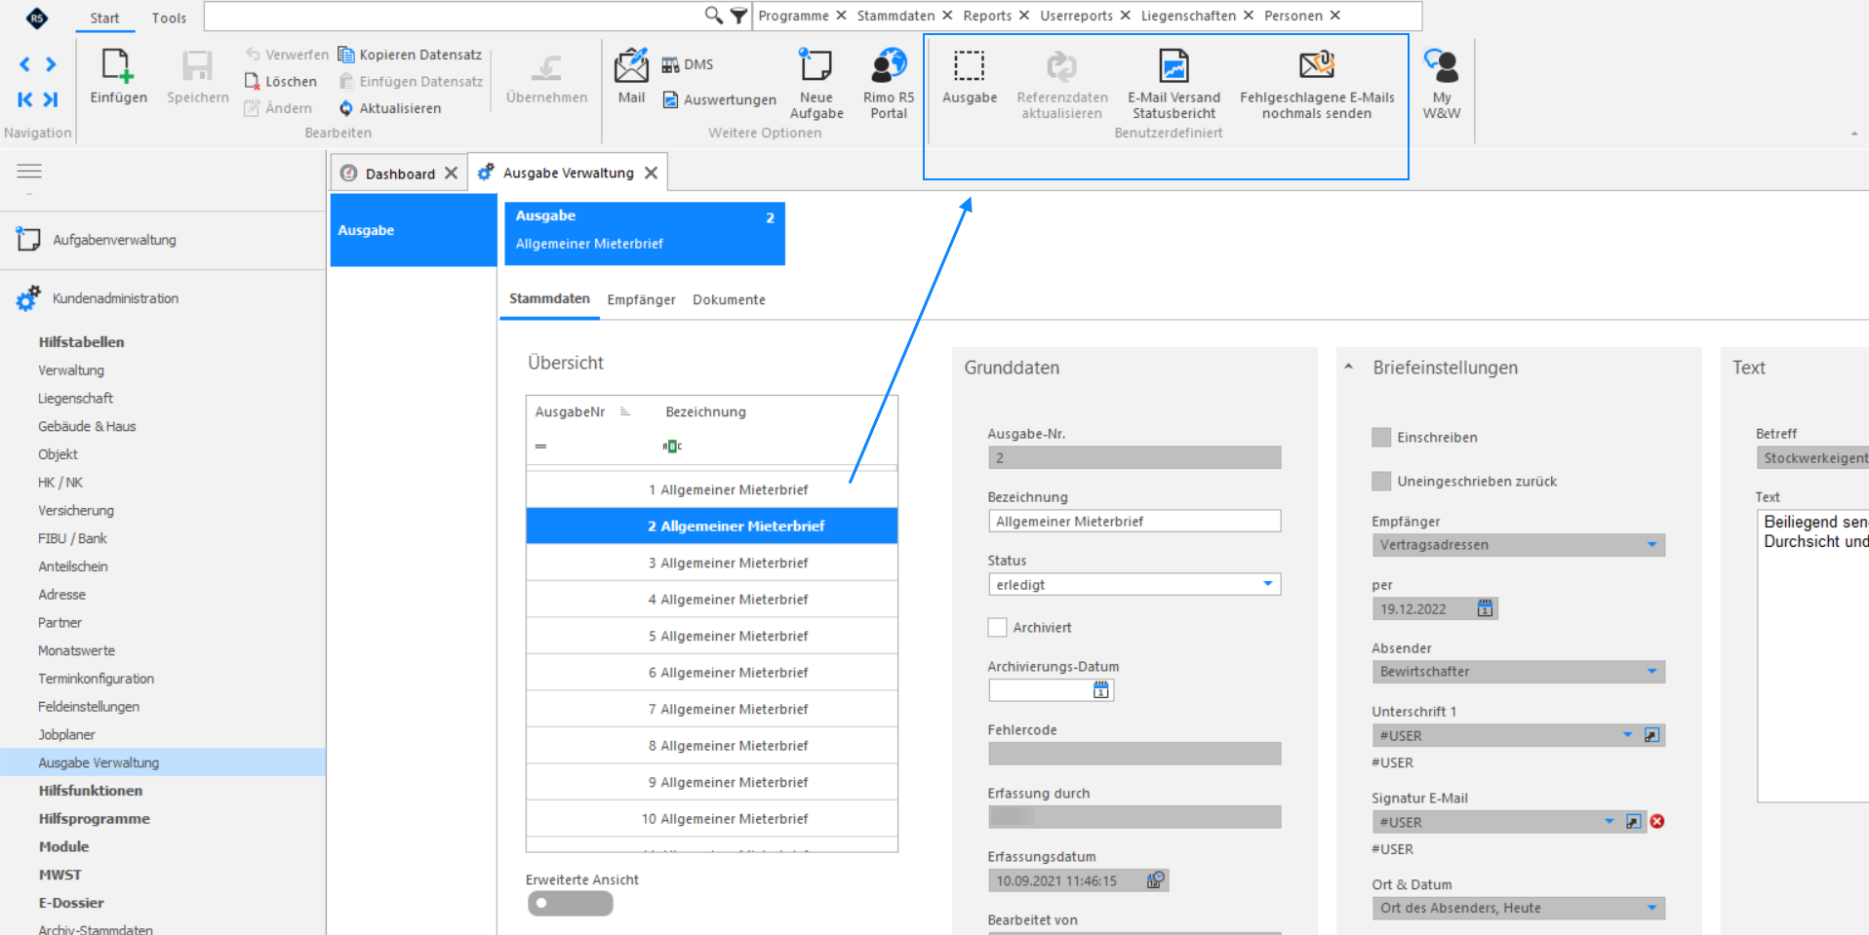
Task: Open the Dokumente tab
Action: [729, 299]
